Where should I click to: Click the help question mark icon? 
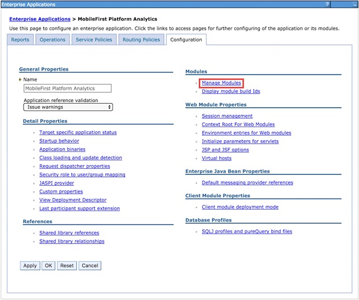(x=328, y=4)
